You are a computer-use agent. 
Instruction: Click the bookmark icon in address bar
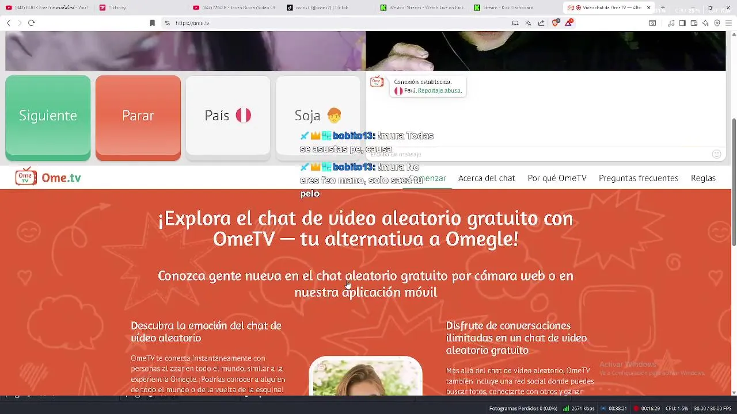[x=152, y=23]
